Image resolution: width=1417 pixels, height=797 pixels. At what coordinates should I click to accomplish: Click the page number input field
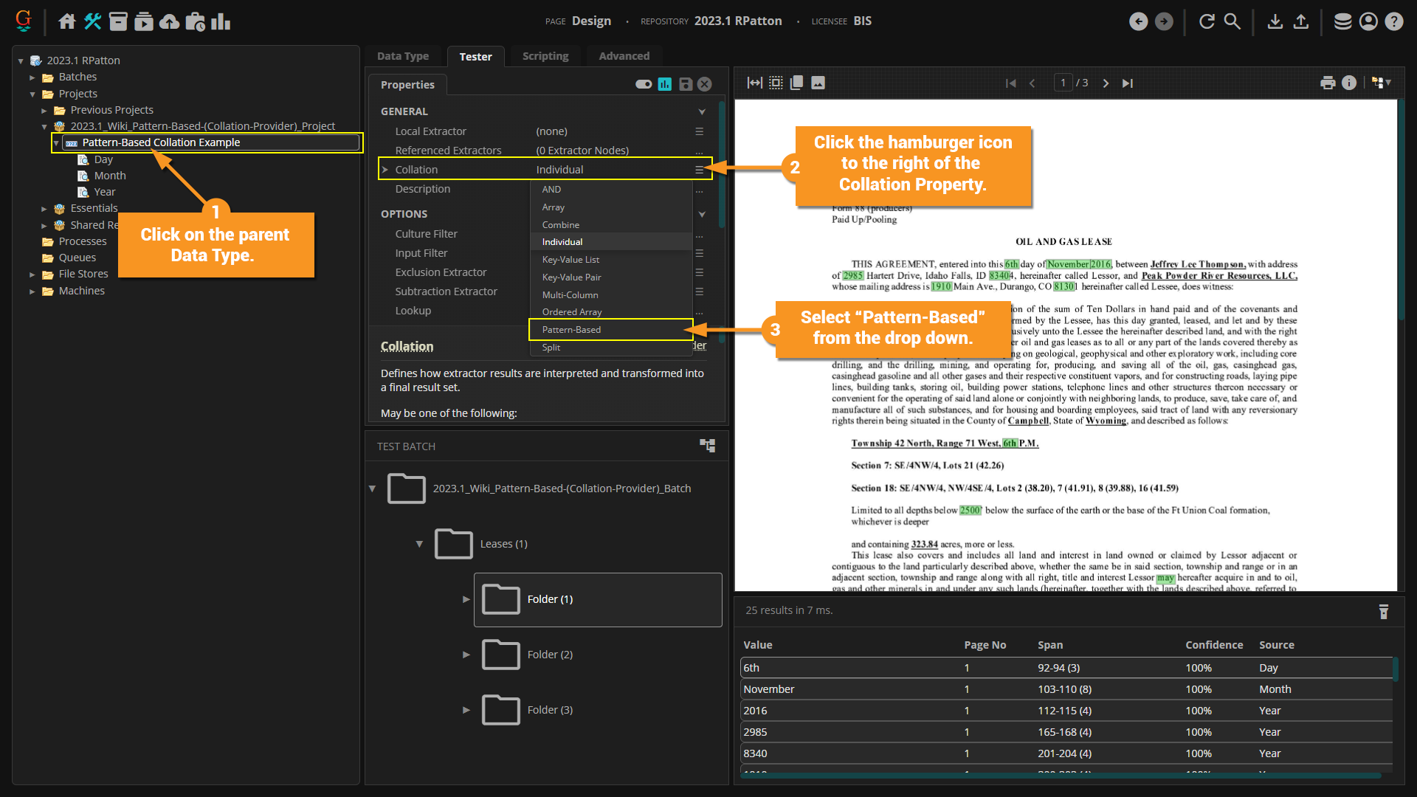(1063, 83)
